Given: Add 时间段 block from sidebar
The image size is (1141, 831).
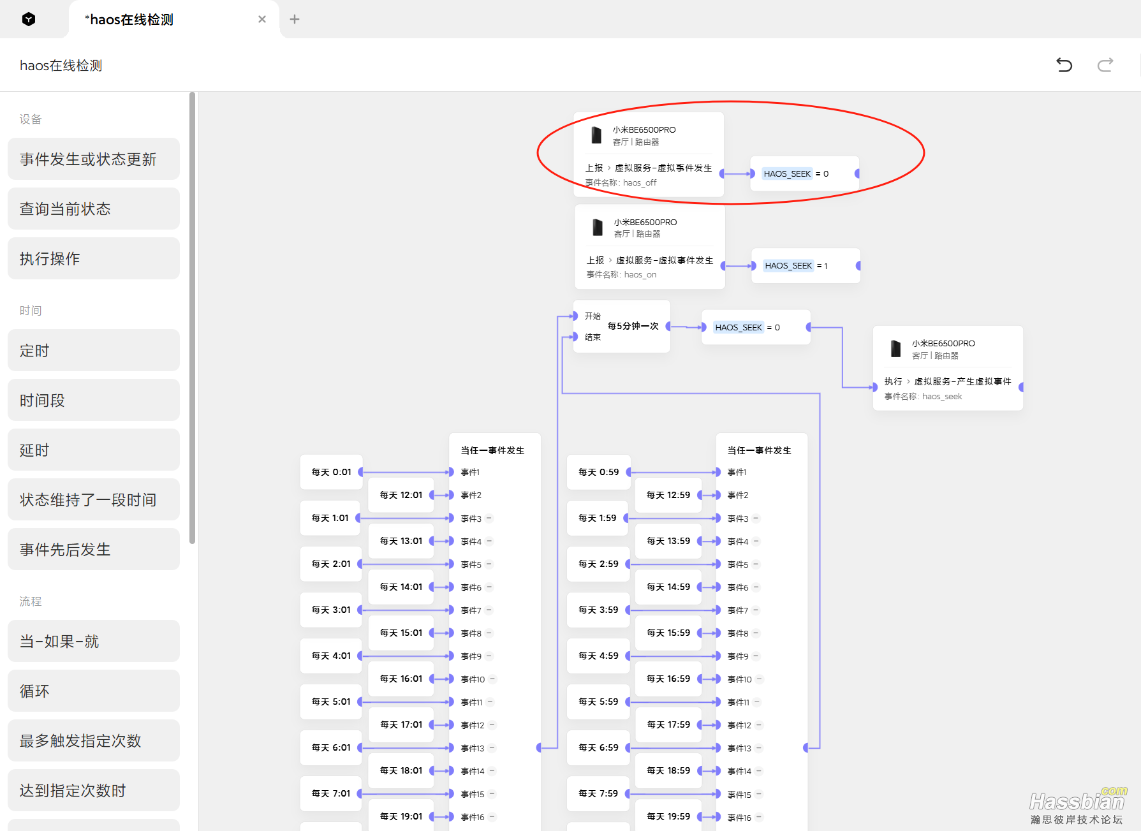Looking at the screenshot, I should [94, 400].
